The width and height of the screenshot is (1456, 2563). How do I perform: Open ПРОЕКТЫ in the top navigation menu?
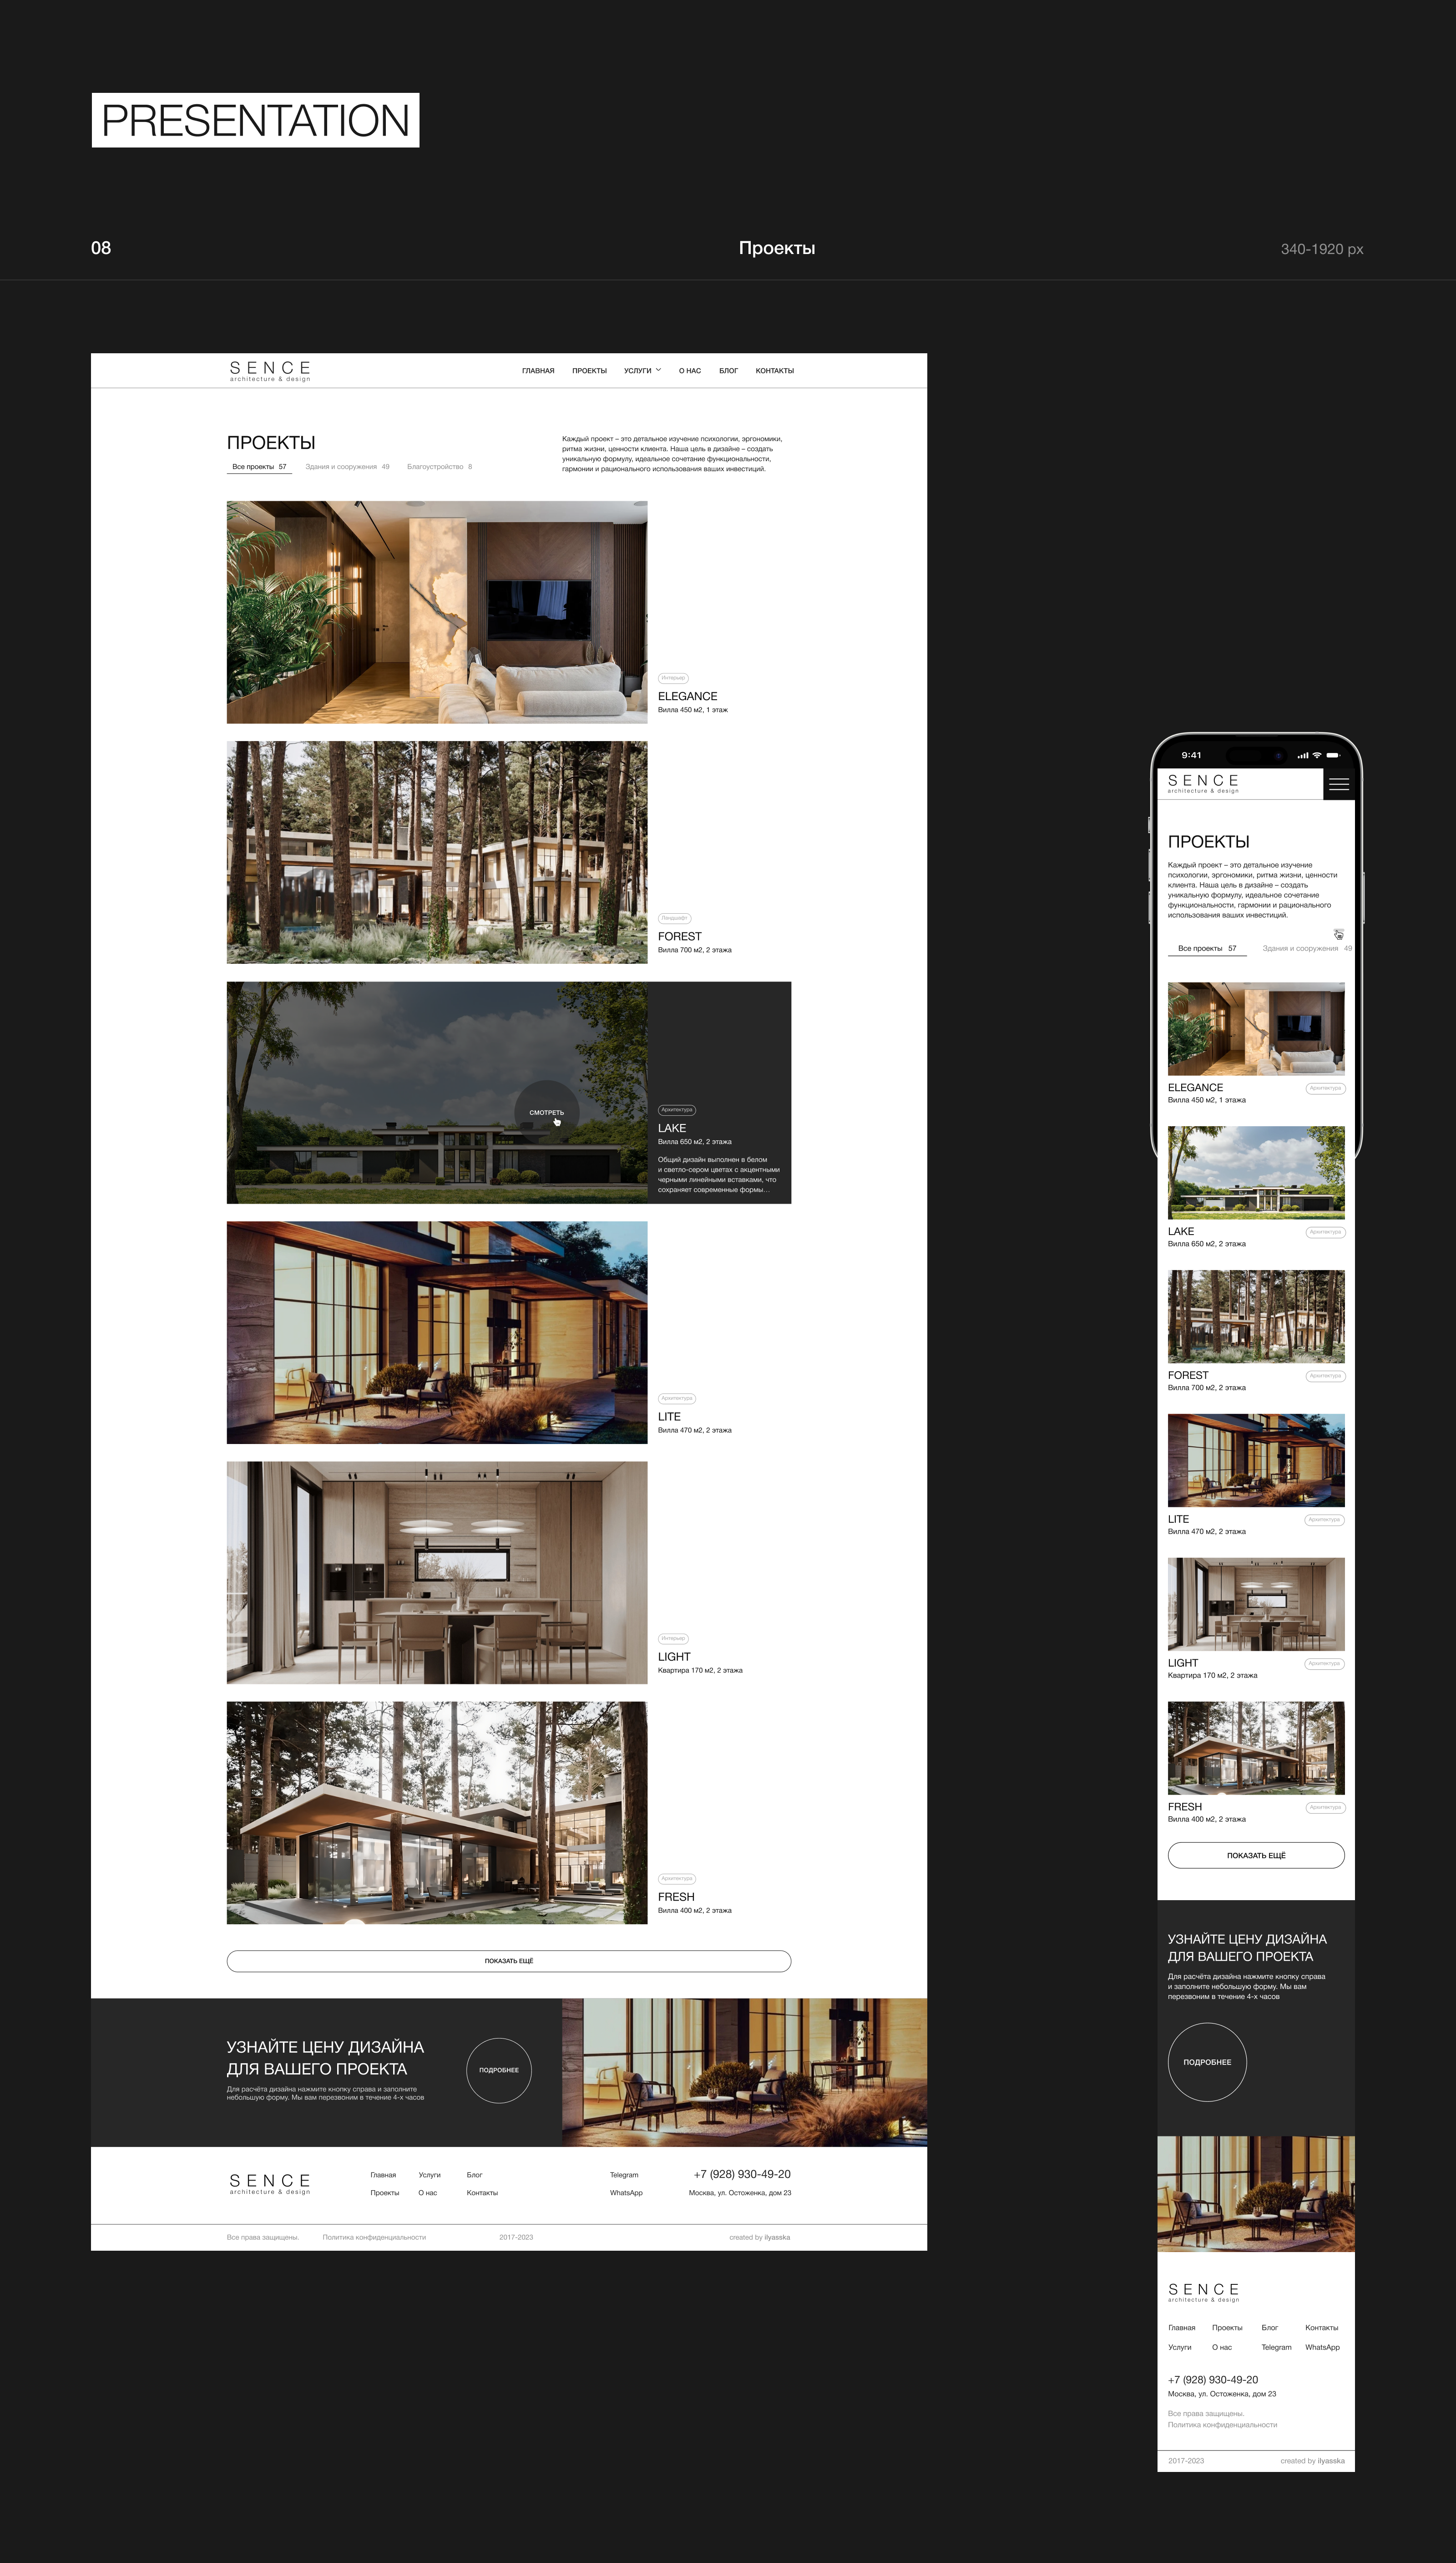point(589,371)
